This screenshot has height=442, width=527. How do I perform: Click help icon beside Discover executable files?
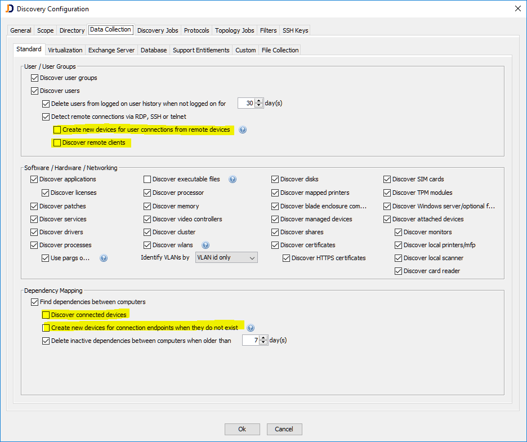tap(232, 180)
